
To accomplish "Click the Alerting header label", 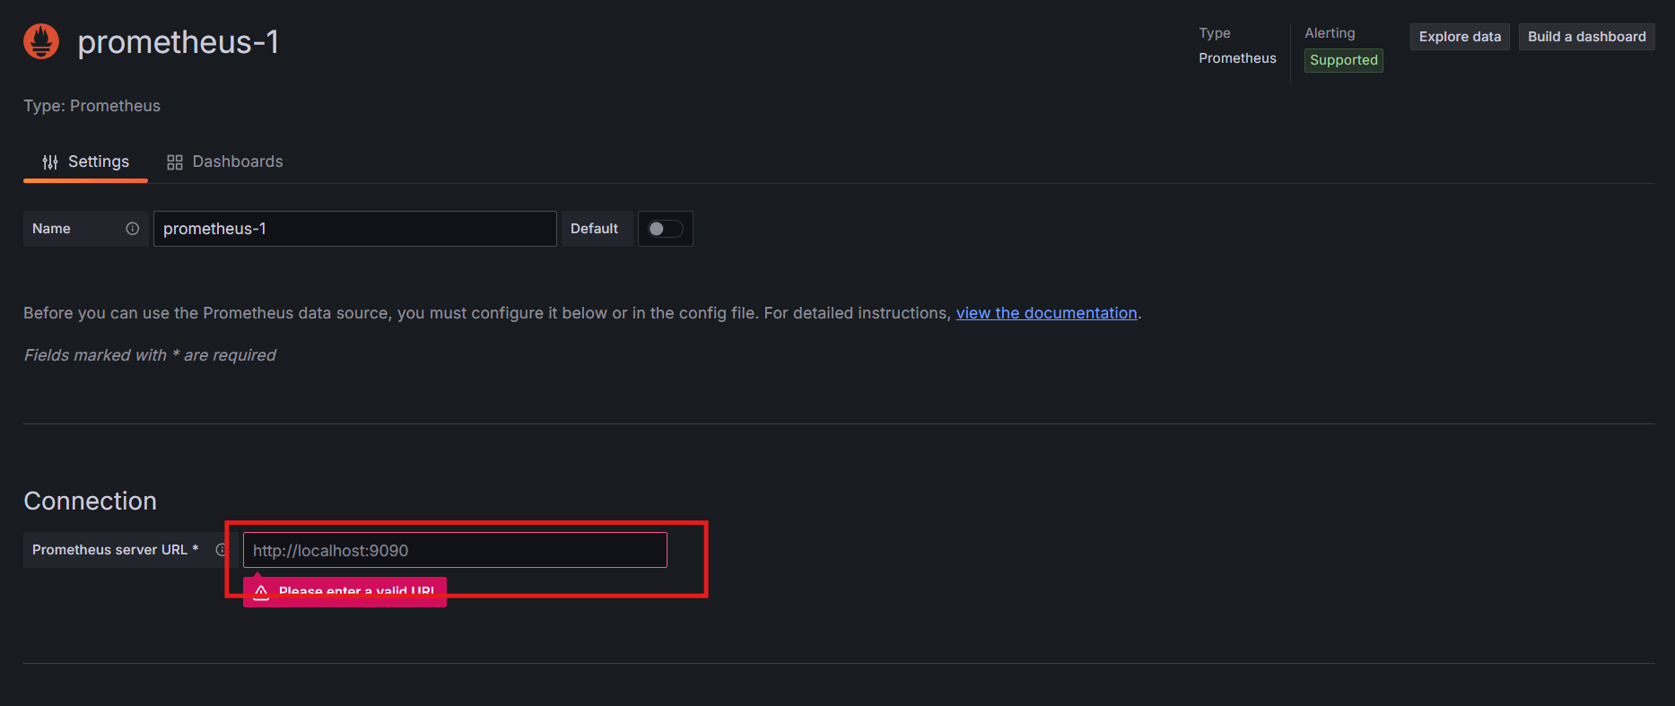I will (x=1330, y=33).
